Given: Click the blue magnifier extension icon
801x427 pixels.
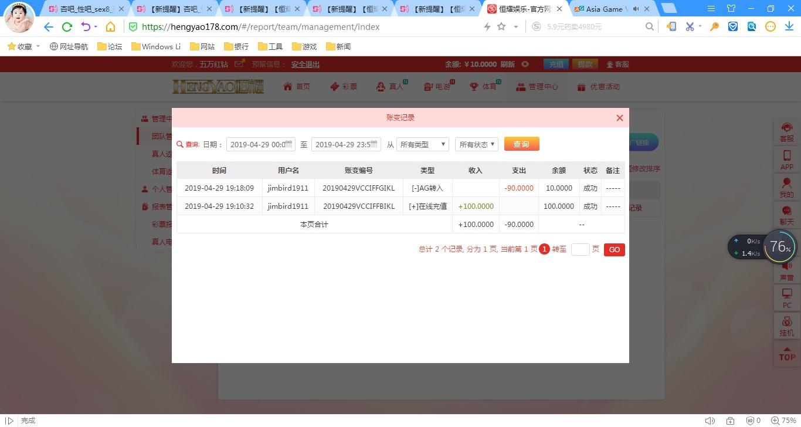Looking at the screenshot, I should pyautogui.click(x=752, y=26).
